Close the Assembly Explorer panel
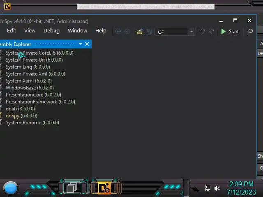 pyautogui.click(x=87, y=44)
